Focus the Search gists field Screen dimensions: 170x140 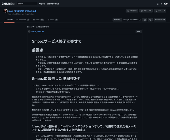[x=27, y=4]
